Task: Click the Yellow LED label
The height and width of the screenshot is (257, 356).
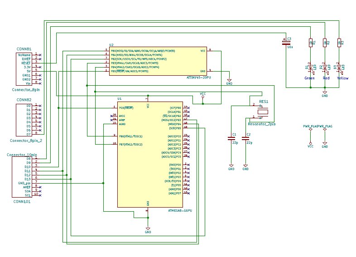Action: click(342, 78)
